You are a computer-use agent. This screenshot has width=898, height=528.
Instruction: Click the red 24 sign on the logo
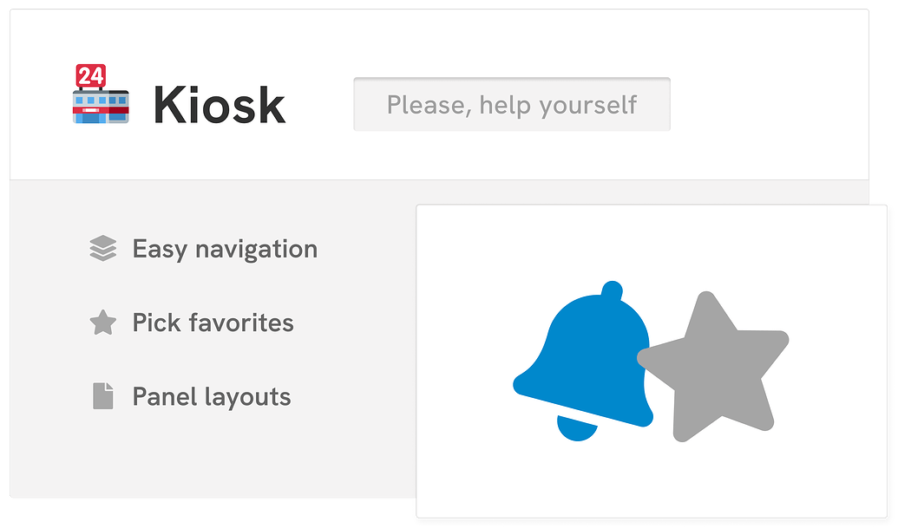click(x=90, y=76)
